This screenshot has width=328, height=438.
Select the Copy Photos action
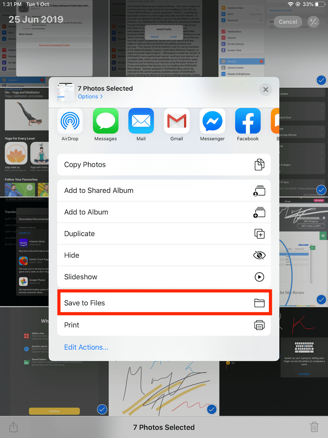coord(164,165)
